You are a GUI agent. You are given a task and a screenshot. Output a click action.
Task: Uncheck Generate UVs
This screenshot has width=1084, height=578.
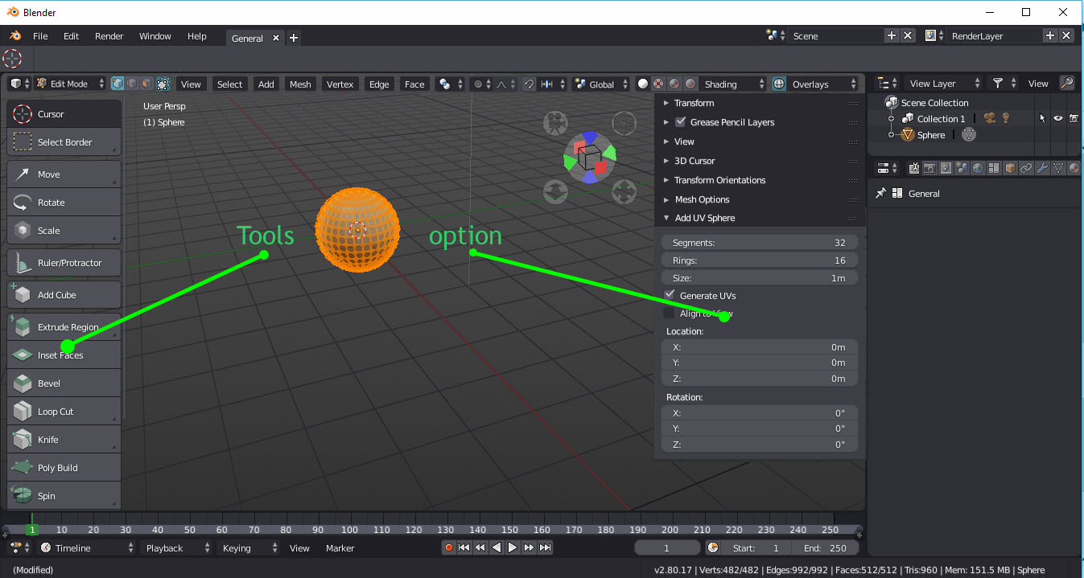coord(670,295)
